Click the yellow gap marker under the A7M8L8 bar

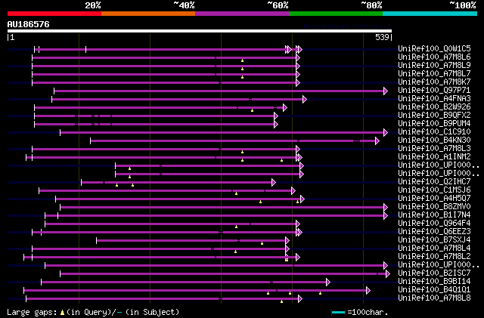pyautogui.click(x=281, y=301)
